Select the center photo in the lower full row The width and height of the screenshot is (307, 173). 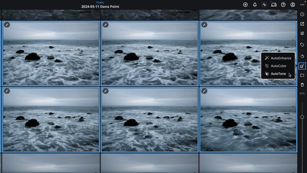150,120
